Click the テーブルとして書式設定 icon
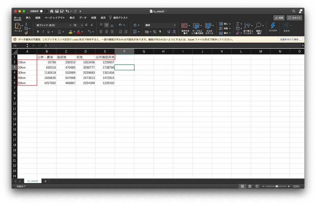Viewport: 316px width, 204px height. click(x=196, y=26)
